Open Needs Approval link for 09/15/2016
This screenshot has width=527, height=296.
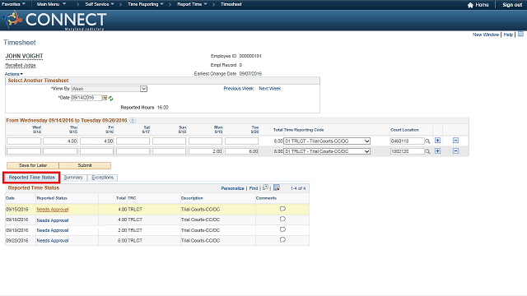[53, 210]
